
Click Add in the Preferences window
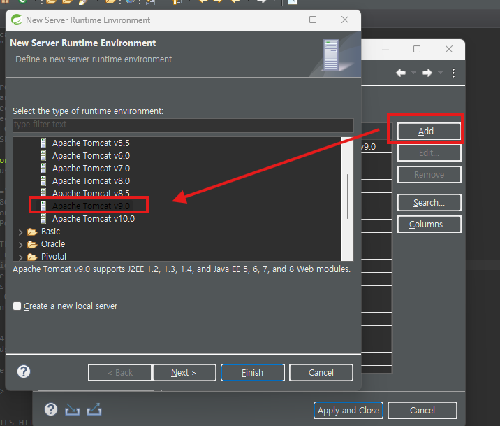click(429, 132)
